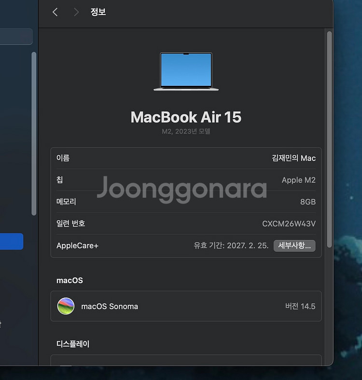
Task: Click the macOS Sonoma label
Action: click(110, 306)
